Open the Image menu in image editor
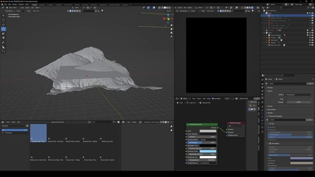315x177 pixels. coord(134,122)
